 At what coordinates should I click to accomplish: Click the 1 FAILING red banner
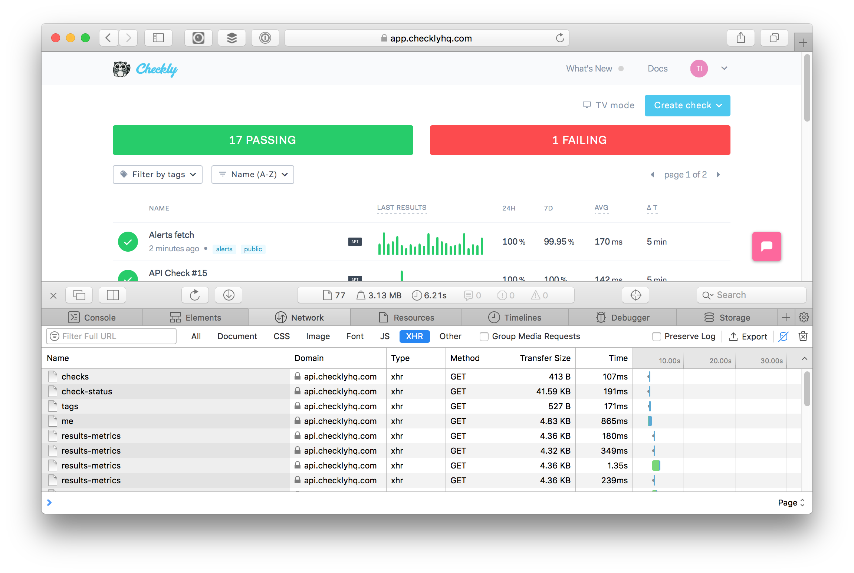[x=580, y=140]
